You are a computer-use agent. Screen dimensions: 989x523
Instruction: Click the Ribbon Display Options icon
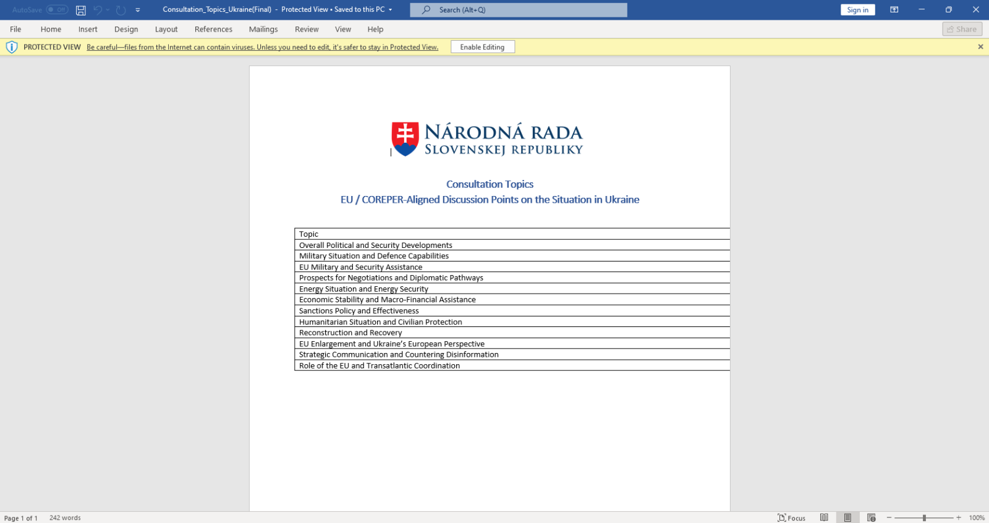894,10
